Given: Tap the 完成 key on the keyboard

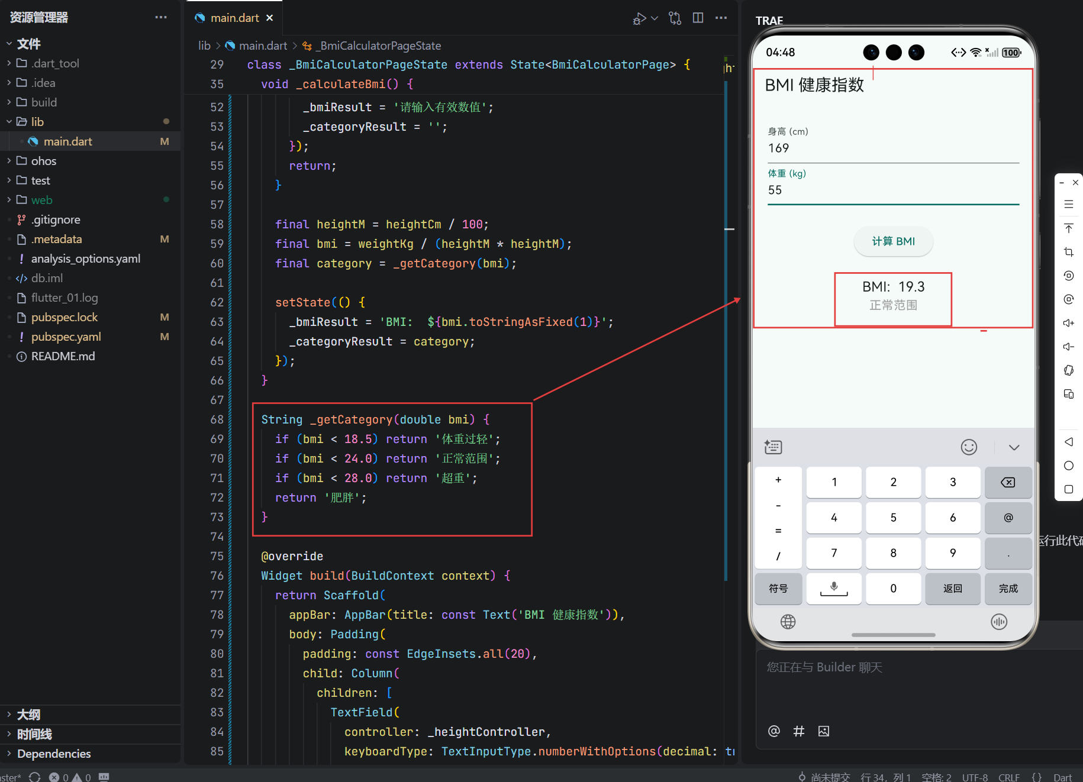Looking at the screenshot, I should (1008, 589).
